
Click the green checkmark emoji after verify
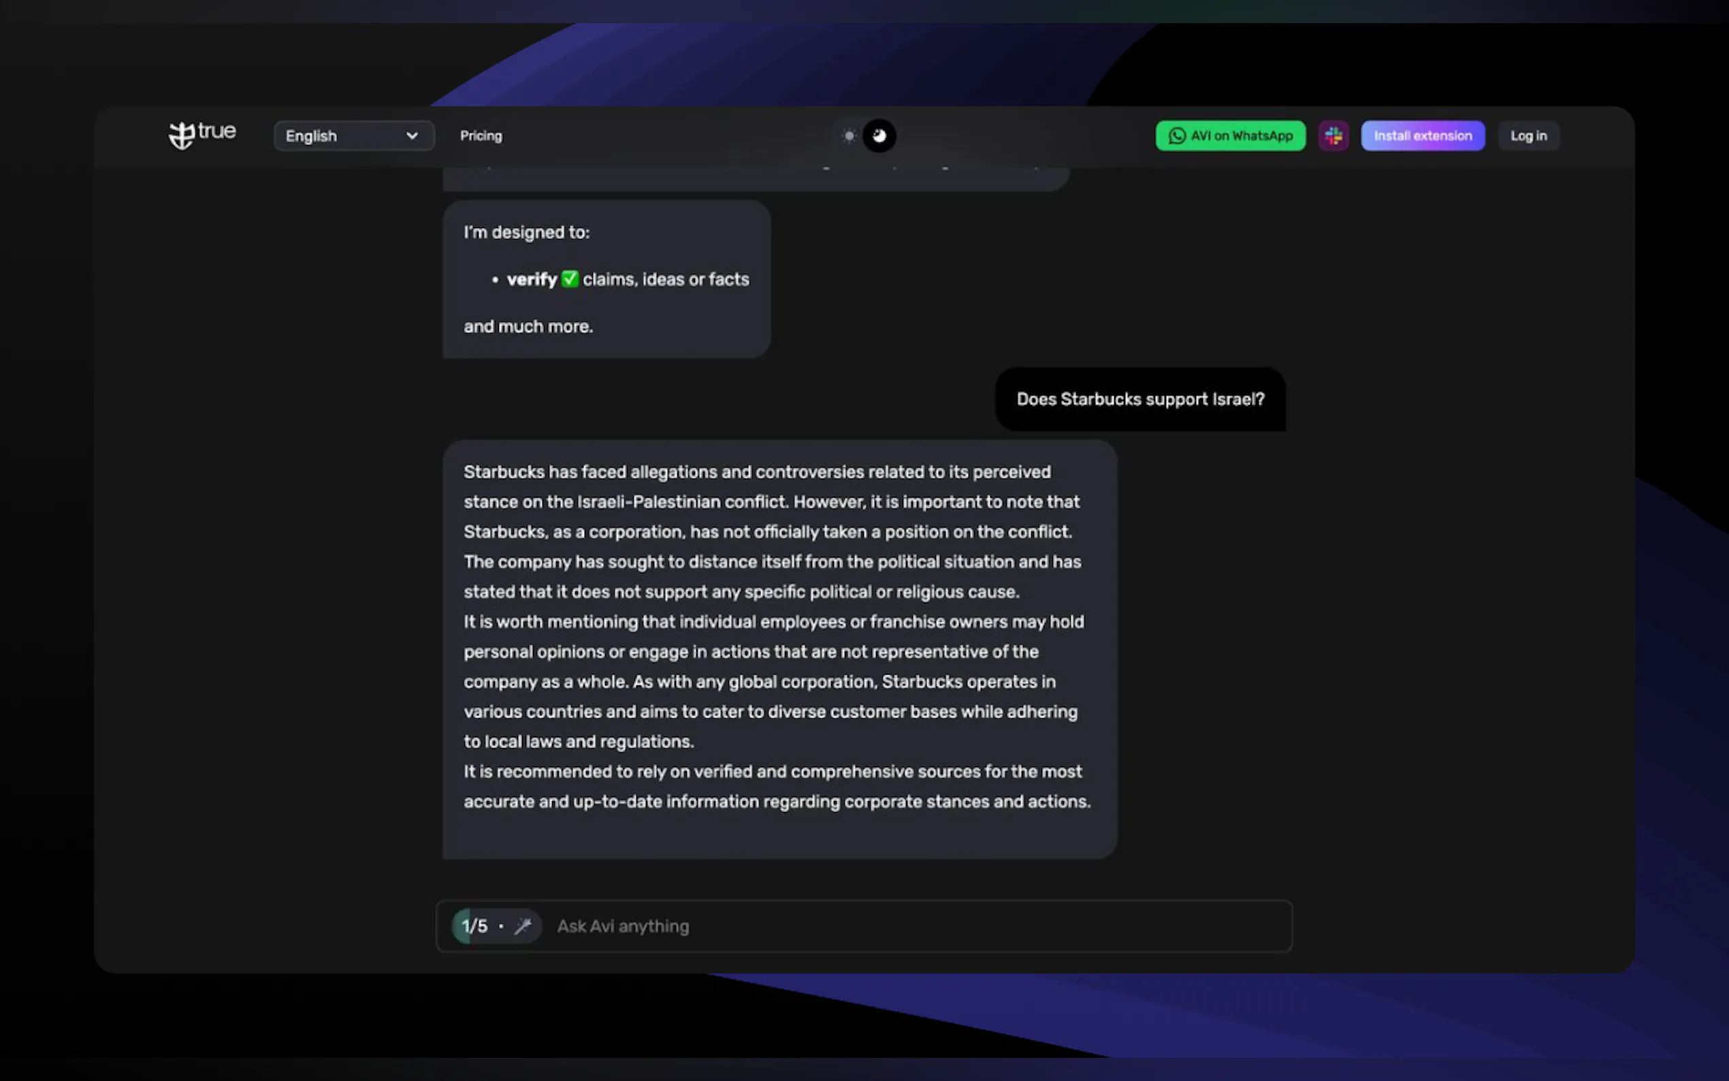(x=570, y=279)
